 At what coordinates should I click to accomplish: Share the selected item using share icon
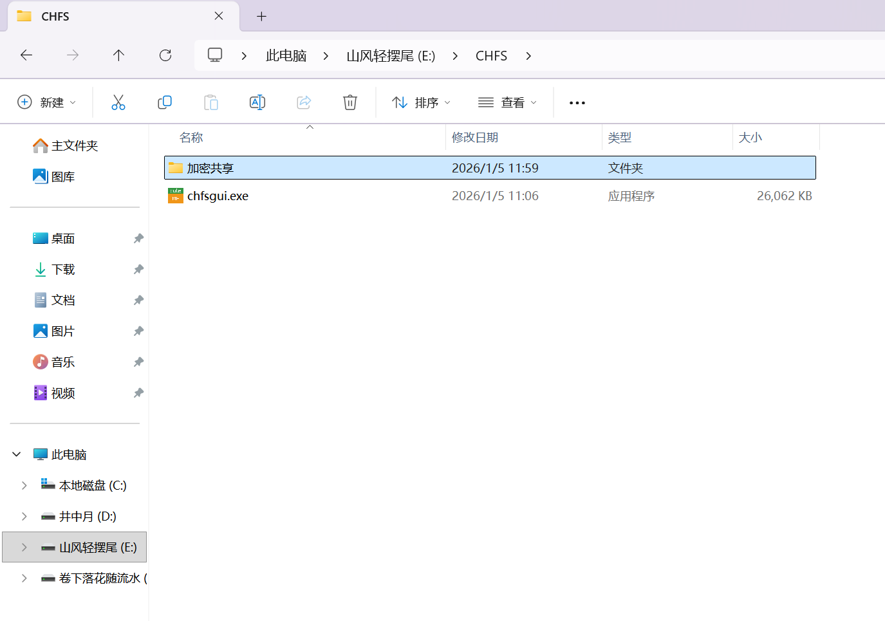(303, 102)
